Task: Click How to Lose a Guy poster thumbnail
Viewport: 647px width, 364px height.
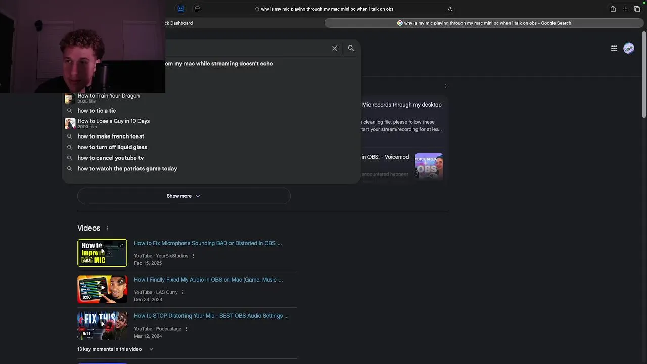Action: tap(70, 123)
